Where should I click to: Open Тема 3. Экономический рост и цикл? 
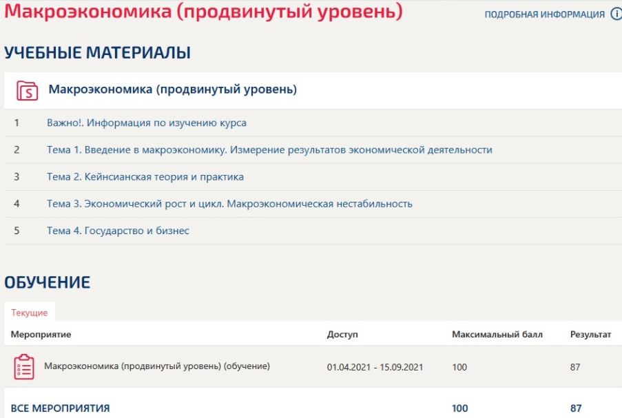click(x=229, y=203)
